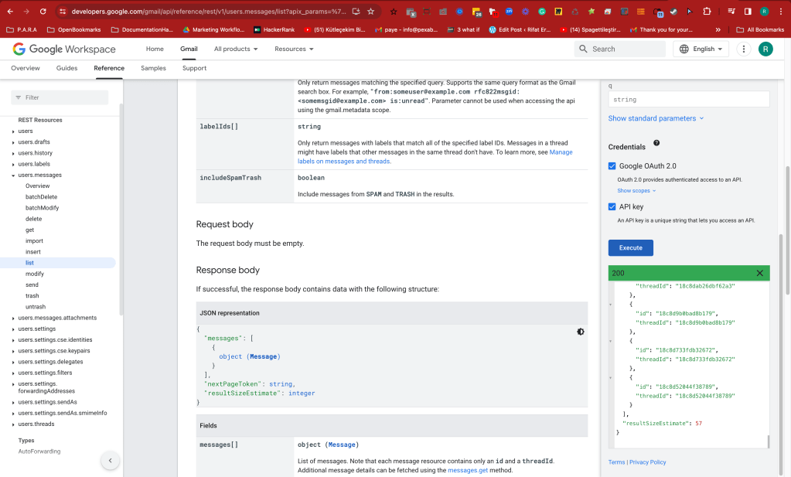This screenshot has height=477, width=791.
Task: Open page options three-dot icon
Action: (744, 49)
